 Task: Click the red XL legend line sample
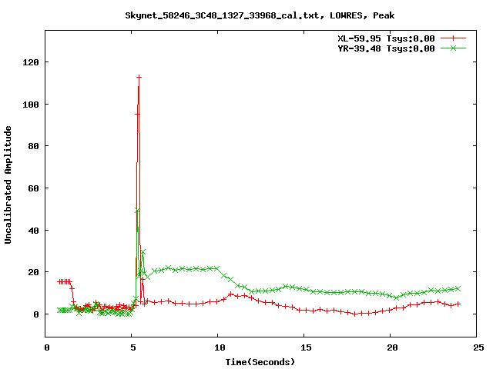[x=453, y=38]
